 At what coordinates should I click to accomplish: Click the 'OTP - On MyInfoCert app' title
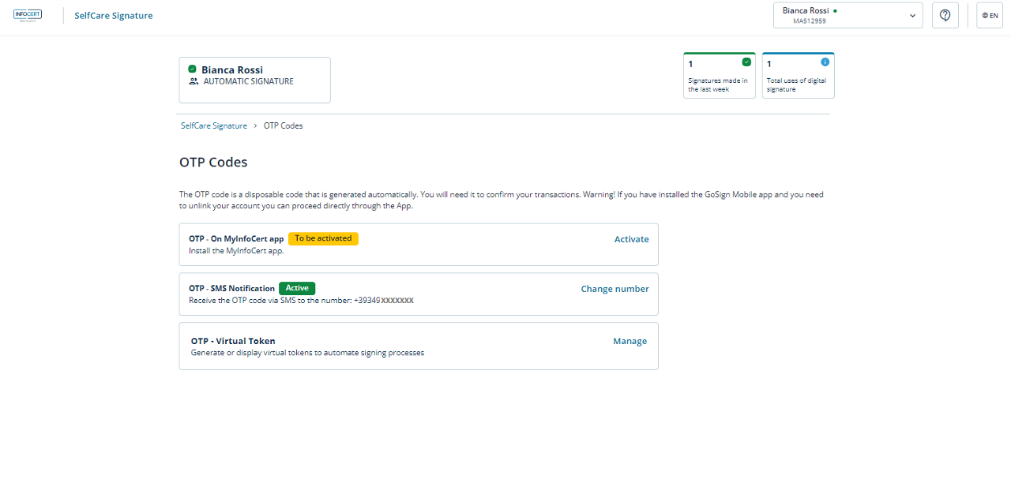236,238
